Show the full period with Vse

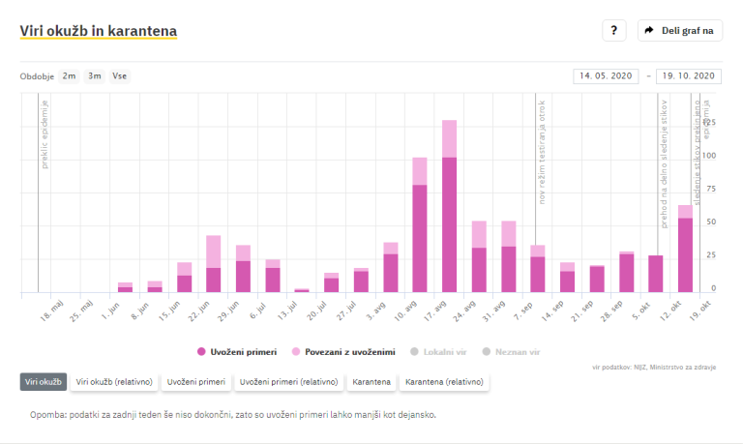tap(120, 75)
